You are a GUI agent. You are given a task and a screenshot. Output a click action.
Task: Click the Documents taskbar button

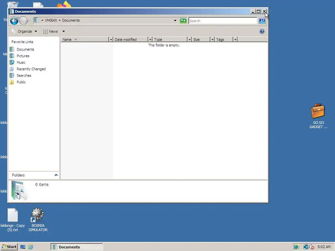77,247
